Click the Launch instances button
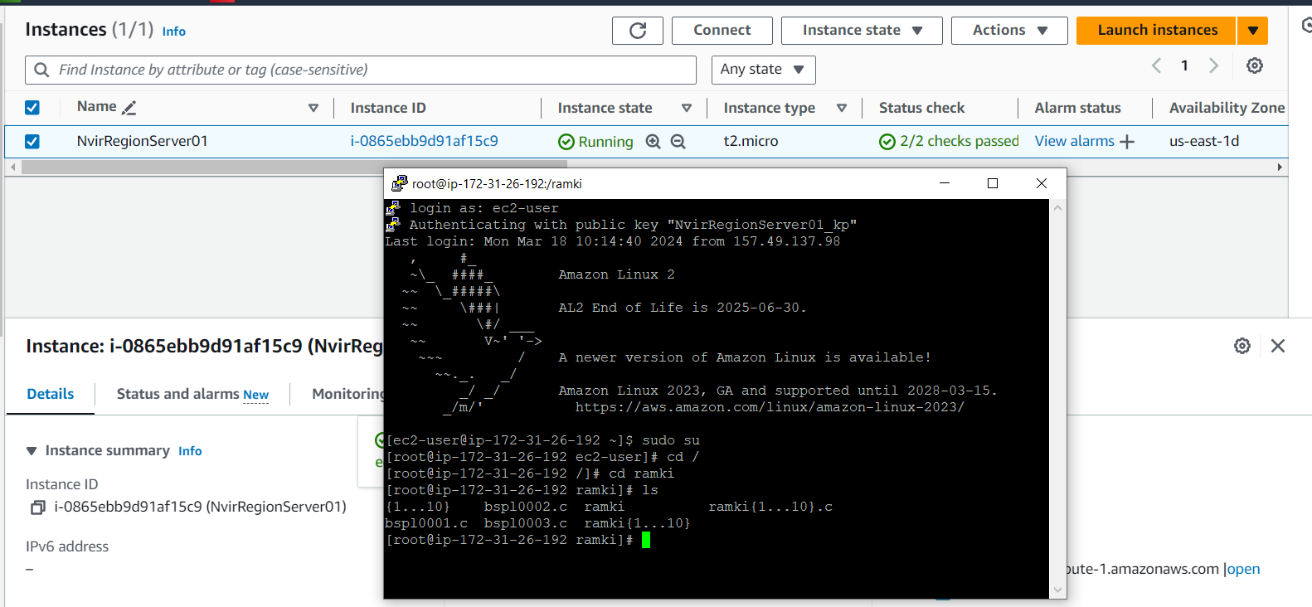1312x607 pixels. [1157, 31]
